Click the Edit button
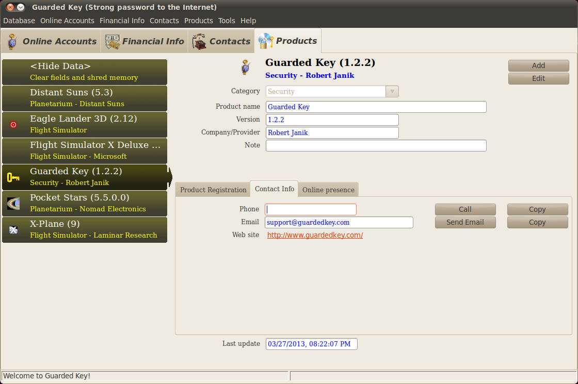Viewport: 578px width, 384px height. pos(539,78)
